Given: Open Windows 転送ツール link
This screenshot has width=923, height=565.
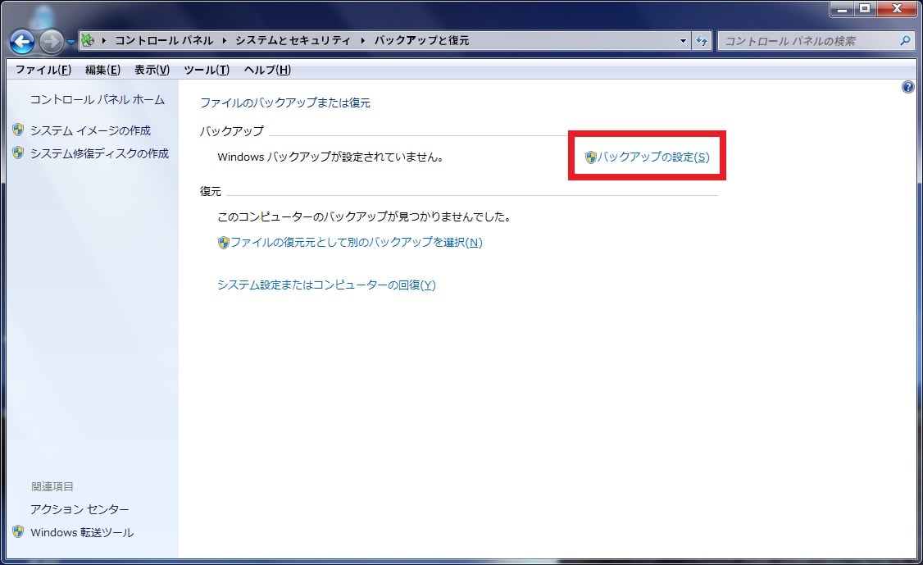Looking at the screenshot, I should click(x=82, y=532).
